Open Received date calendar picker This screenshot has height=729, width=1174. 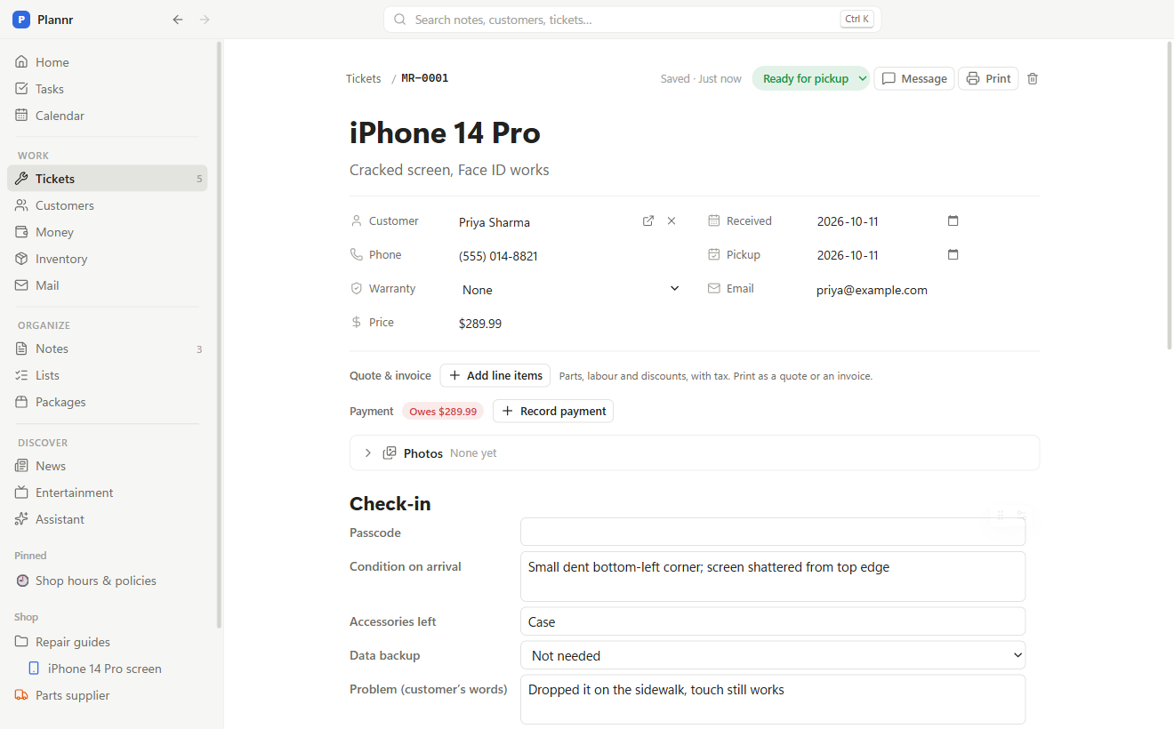[x=953, y=221]
